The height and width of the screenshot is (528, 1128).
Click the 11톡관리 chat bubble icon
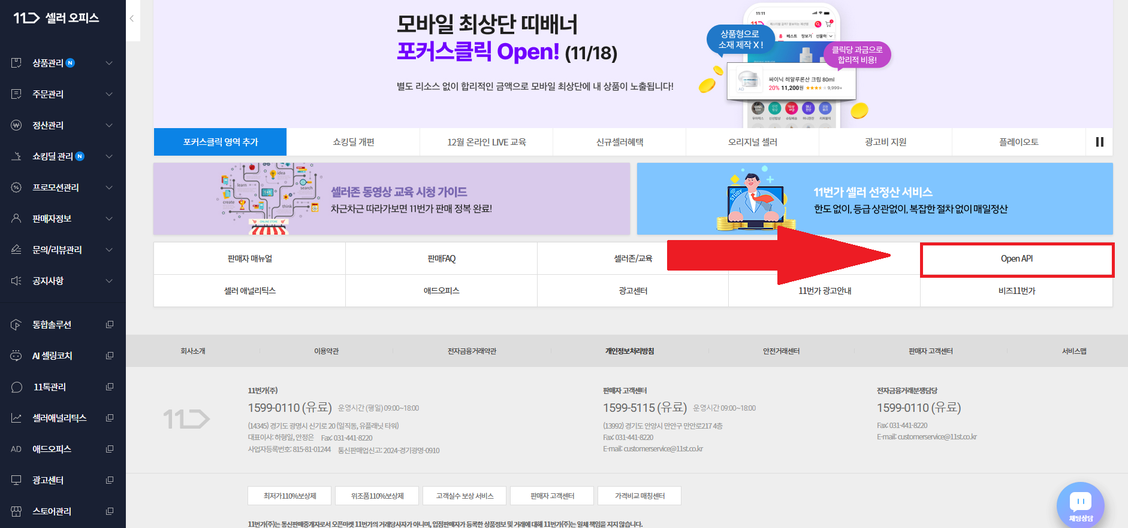click(x=16, y=387)
